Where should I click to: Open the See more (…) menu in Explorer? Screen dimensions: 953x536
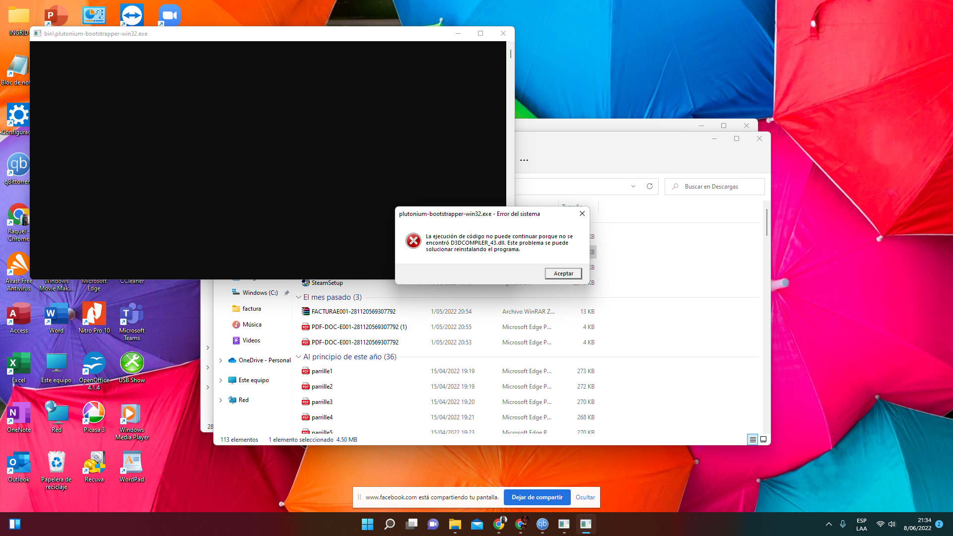(x=524, y=160)
